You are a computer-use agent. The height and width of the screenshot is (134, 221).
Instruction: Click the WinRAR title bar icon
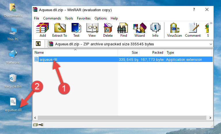(35, 9)
